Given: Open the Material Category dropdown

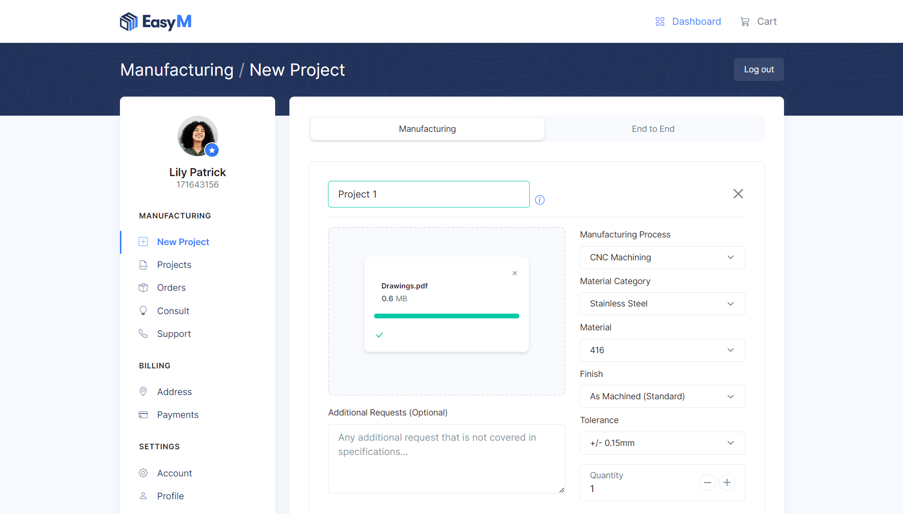Looking at the screenshot, I should (662, 304).
